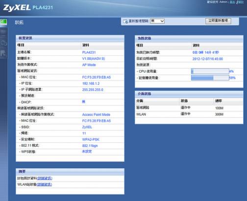Image resolution: width=247 pixels, height=201 pixels.
Task: Click the Access Point Mode value
Action: pyautogui.click(x=96, y=114)
